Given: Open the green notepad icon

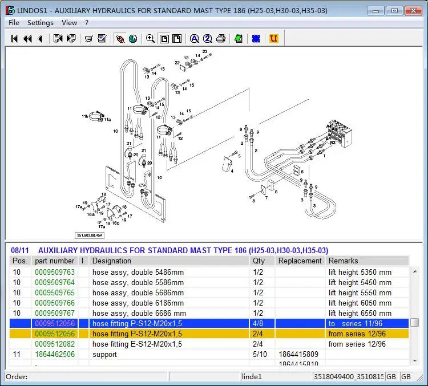Looking at the screenshot, I should (x=239, y=39).
